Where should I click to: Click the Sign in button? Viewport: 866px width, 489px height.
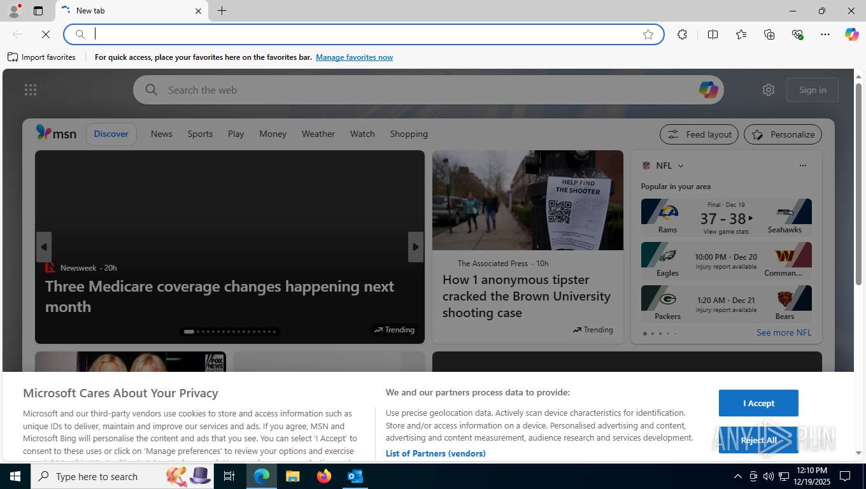813,90
